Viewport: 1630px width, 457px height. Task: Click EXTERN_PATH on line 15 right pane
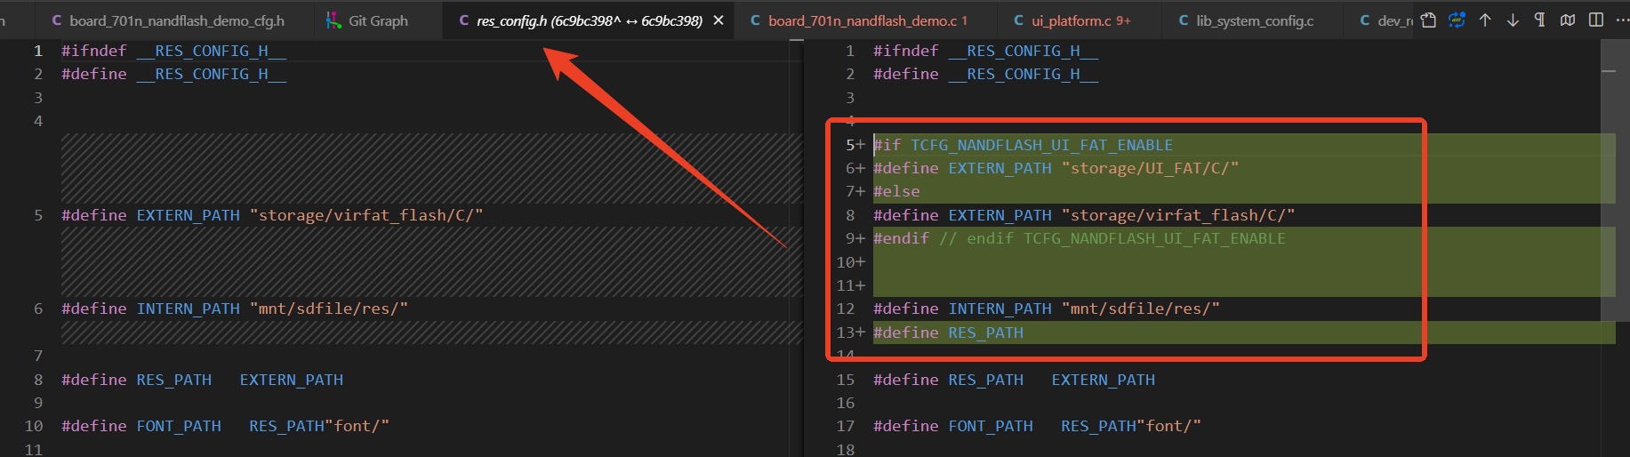pyautogui.click(x=1104, y=380)
